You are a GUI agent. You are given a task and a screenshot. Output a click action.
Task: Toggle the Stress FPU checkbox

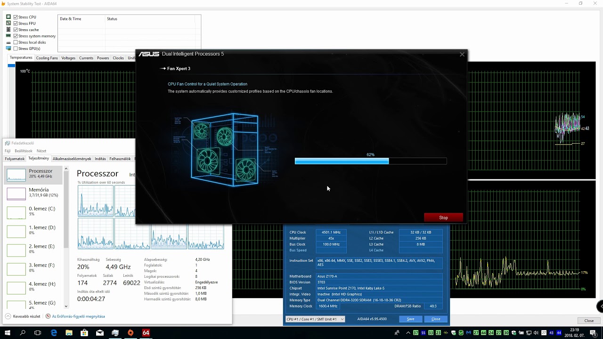click(x=16, y=23)
